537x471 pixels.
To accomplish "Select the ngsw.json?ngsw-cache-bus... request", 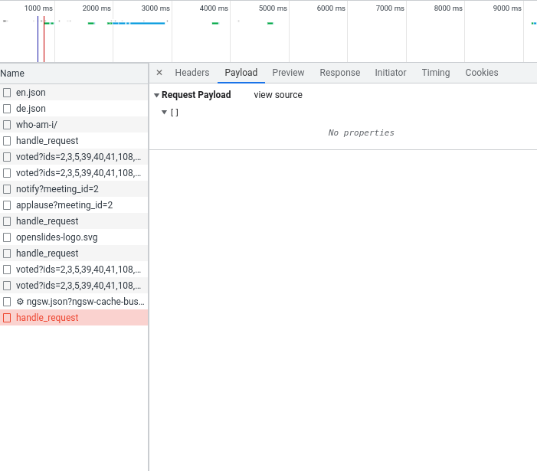I will pyautogui.click(x=74, y=302).
